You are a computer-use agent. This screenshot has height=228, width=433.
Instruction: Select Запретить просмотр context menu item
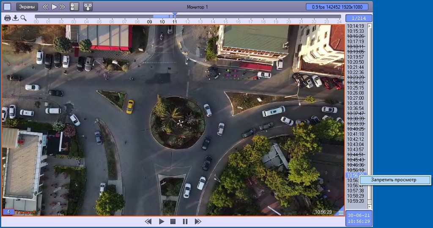click(x=394, y=180)
